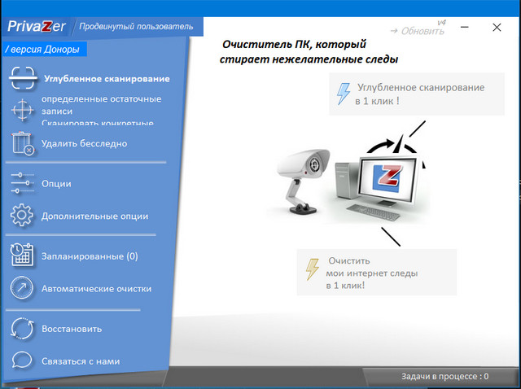The image size is (521, 389).
Task: Click the calendar Scheduled icon
Action: pos(22,256)
